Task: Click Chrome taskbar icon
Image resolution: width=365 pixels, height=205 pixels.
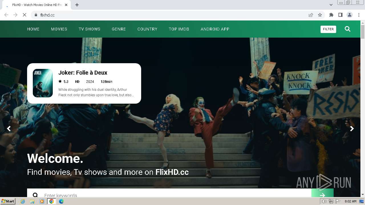Action: coord(52,201)
